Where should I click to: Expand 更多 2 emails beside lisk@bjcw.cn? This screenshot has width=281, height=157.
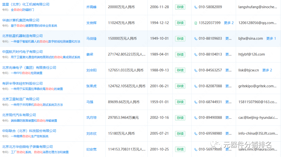(x=267, y=70)
